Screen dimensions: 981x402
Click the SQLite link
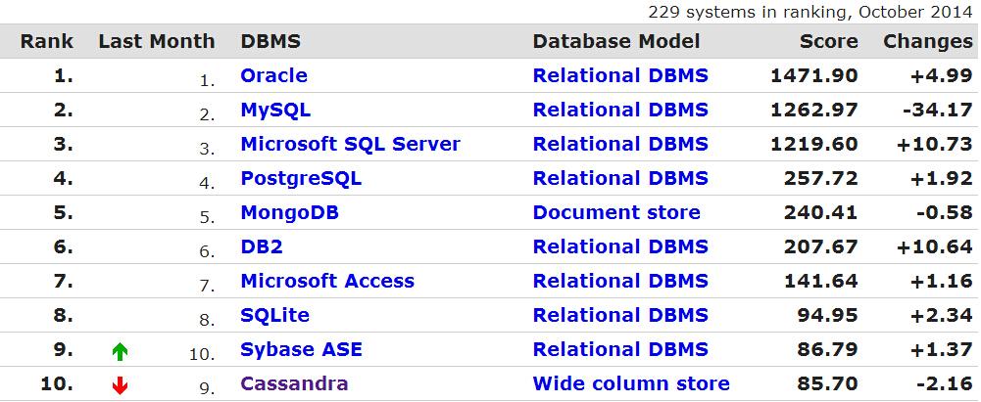[x=274, y=315]
